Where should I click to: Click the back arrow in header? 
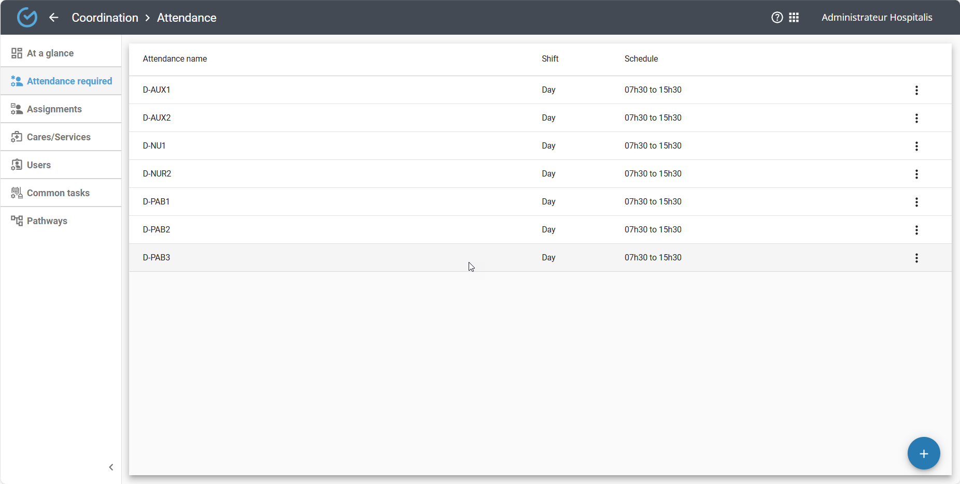coord(53,18)
